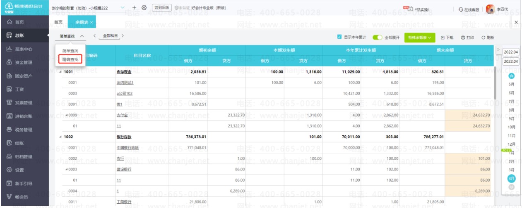Click the 全部科目 selector
Viewport: 522px width, 208px height.
pyautogui.click(x=109, y=36)
